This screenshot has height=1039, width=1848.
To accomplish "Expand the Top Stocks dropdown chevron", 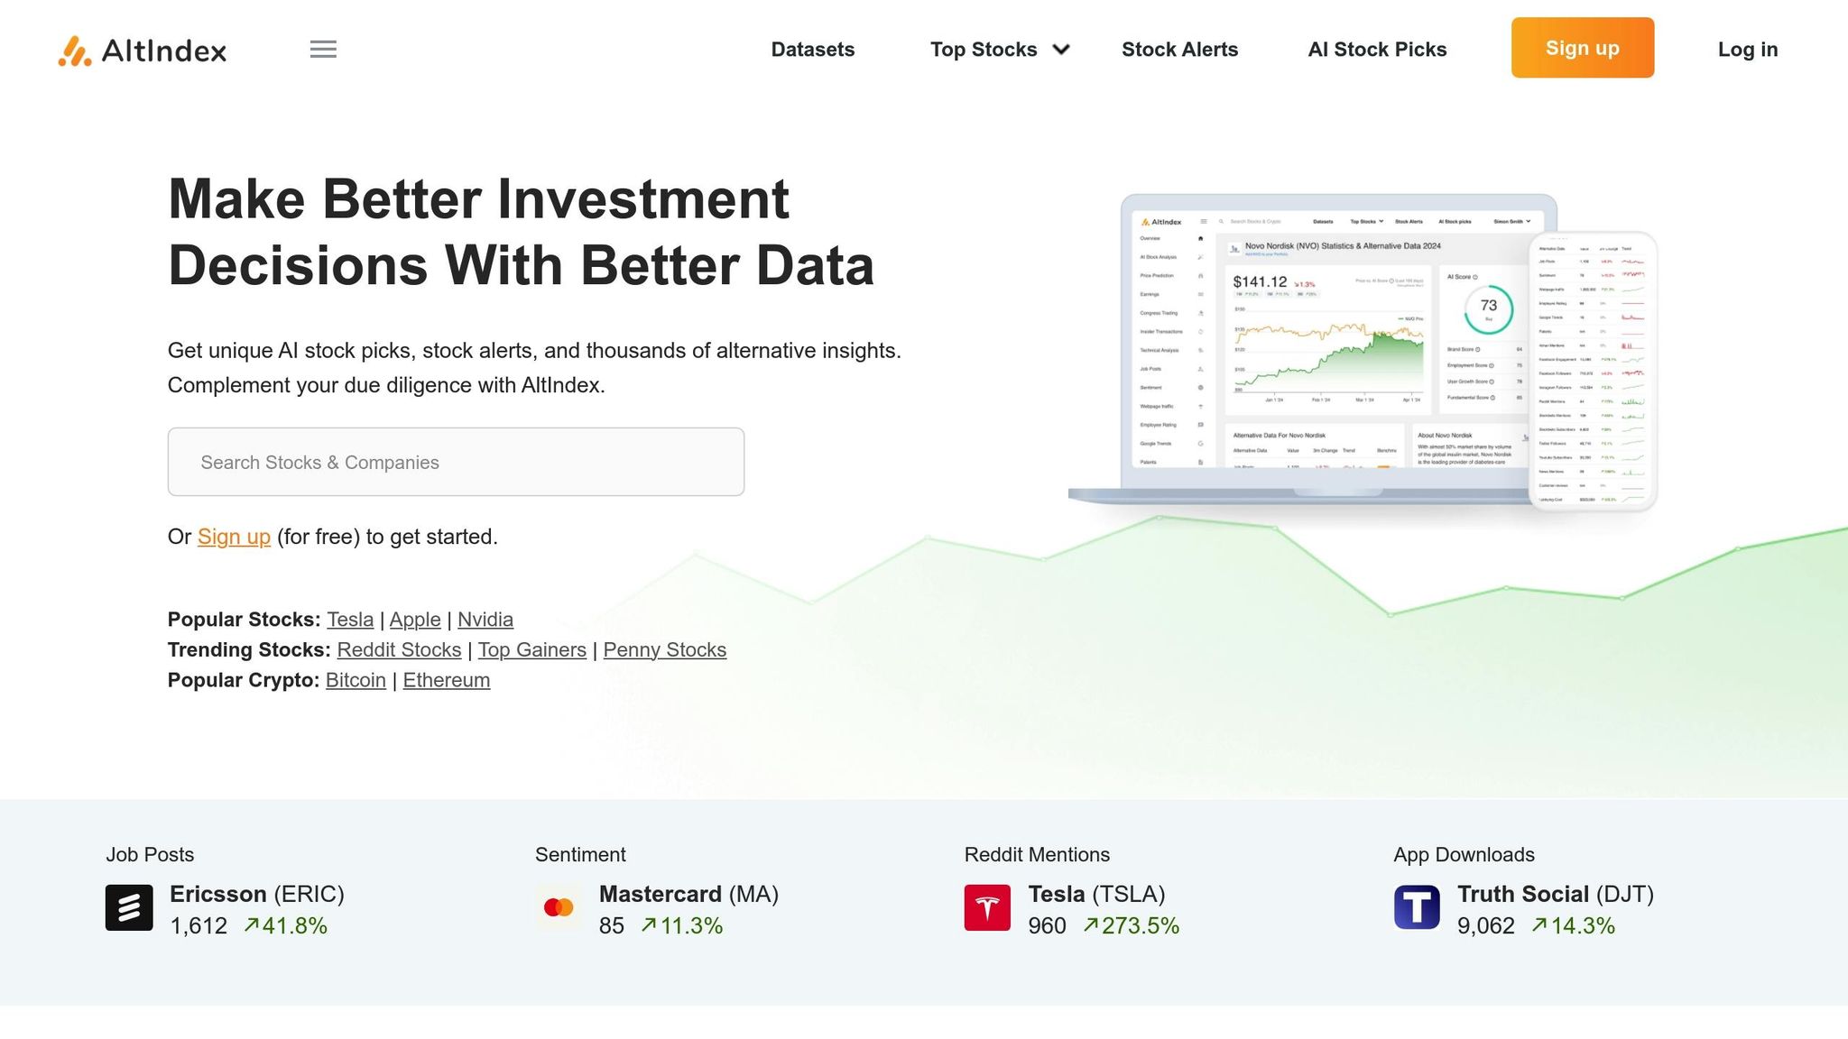I will [x=1061, y=50].
